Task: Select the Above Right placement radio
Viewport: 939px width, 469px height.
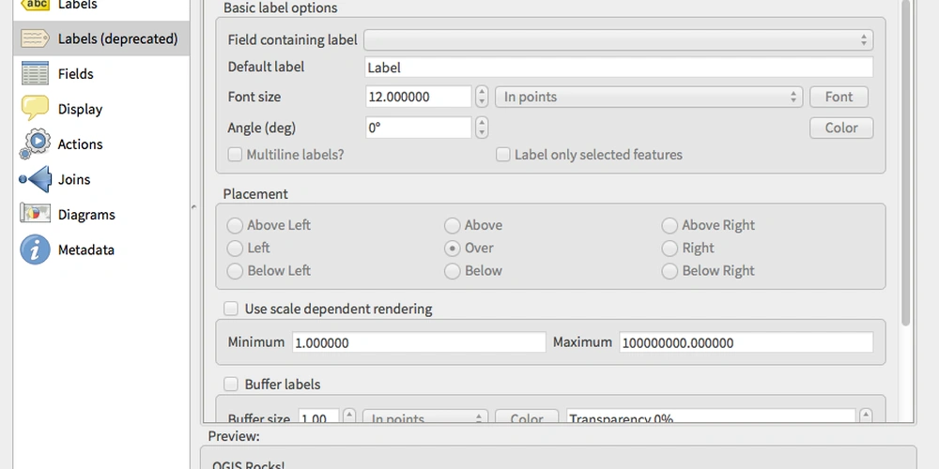Action: coord(669,225)
